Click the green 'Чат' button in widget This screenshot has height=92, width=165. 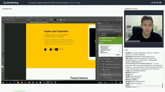(x=110, y=43)
